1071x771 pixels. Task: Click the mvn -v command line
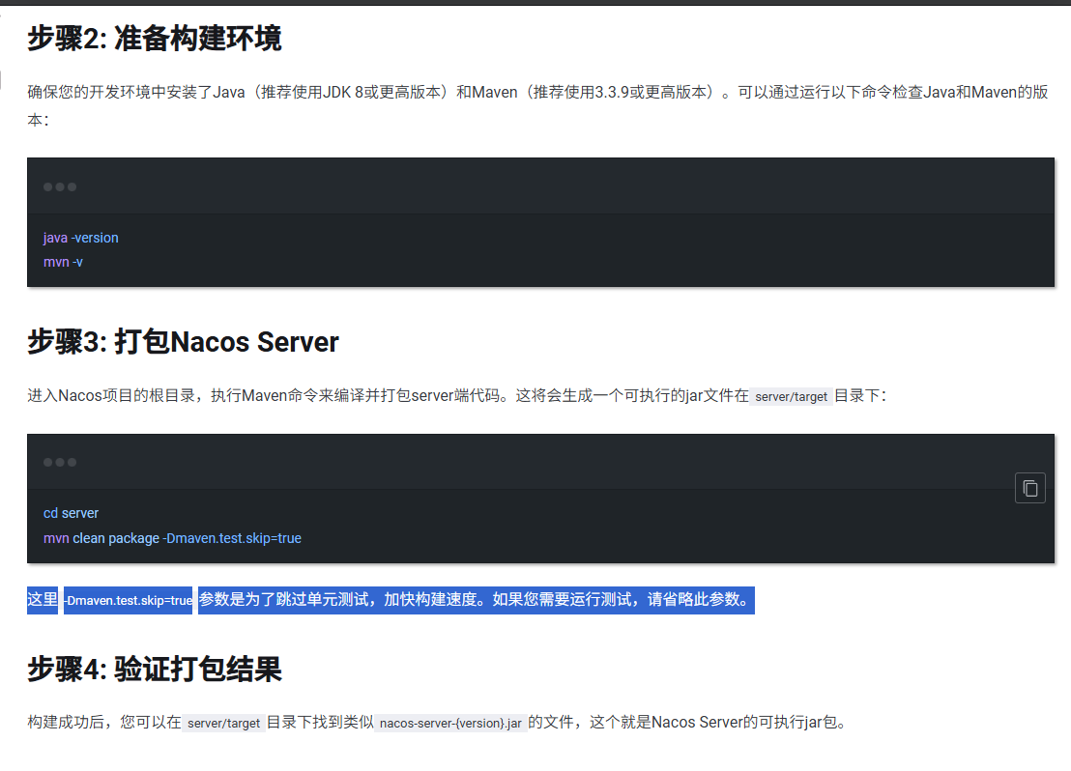(x=63, y=262)
